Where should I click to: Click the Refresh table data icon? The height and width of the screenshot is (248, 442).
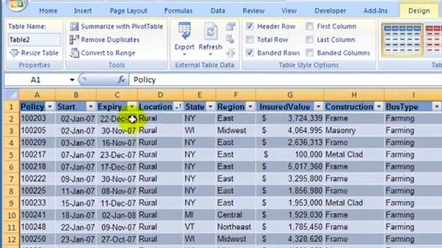210,31
